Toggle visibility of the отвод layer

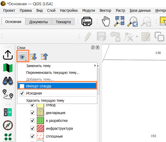point(33,105)
